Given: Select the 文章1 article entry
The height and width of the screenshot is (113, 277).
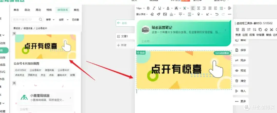Looking at the screenshot, I should point(125,36).
